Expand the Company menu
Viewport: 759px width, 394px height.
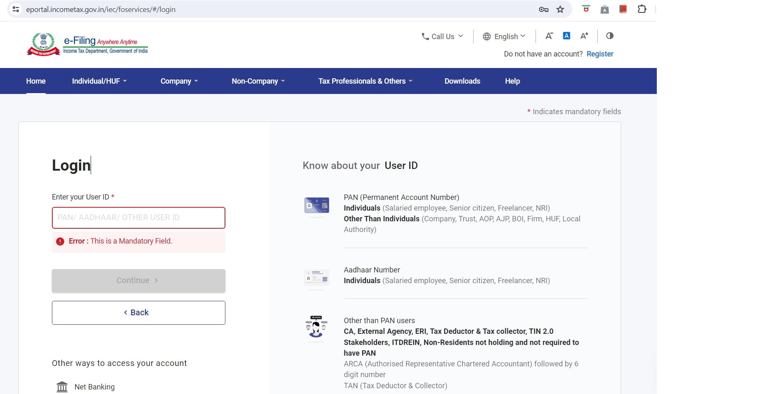(x=179, y=81)
